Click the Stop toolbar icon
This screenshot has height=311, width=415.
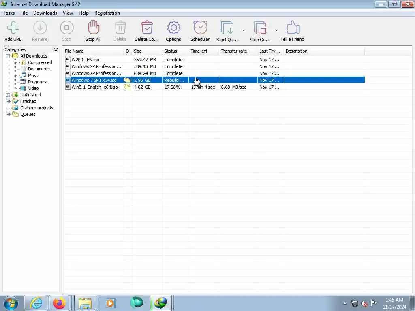tap(67, 28)
